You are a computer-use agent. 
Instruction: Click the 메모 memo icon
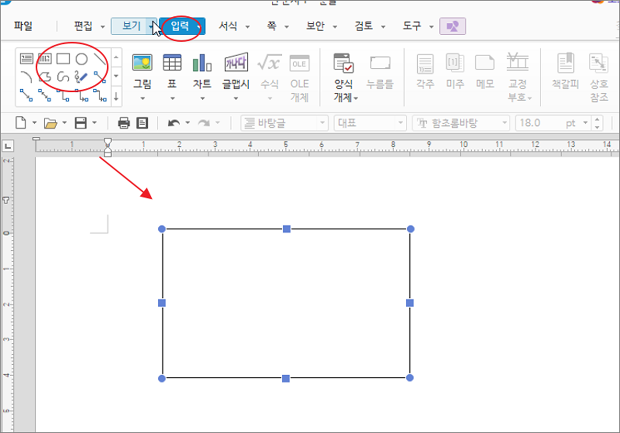click(x=485, y=63)
